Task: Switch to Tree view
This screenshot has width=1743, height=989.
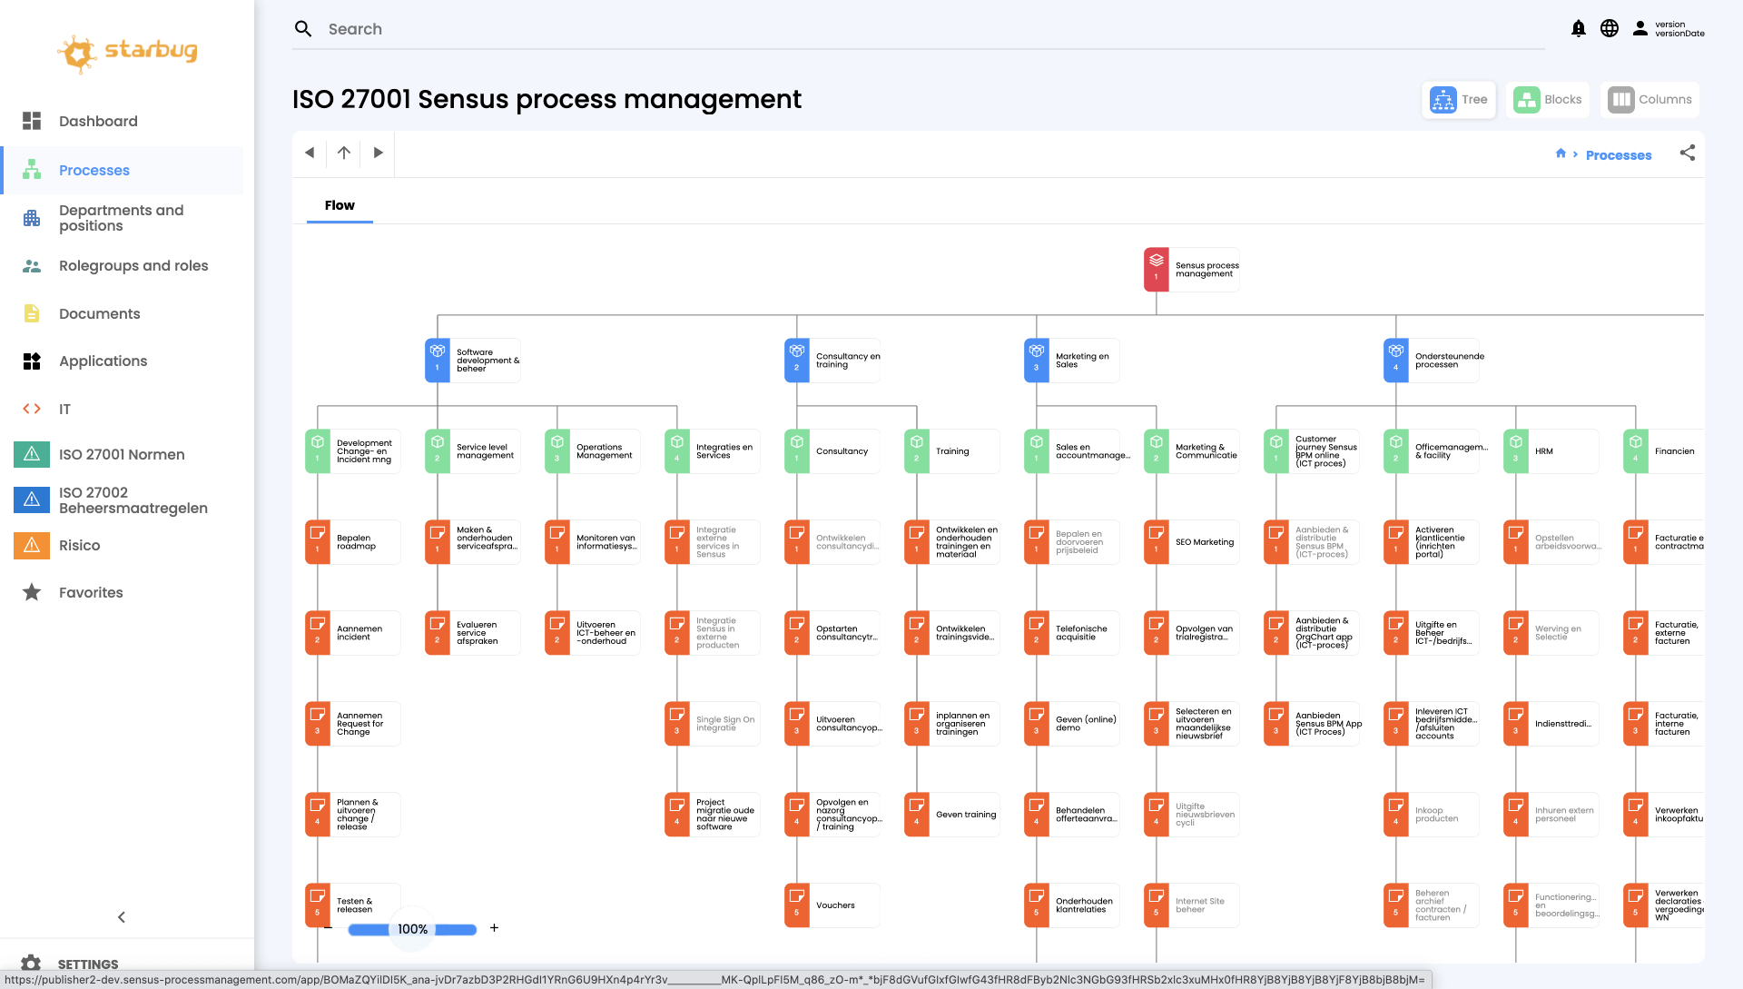Action: coord(1459,100)
